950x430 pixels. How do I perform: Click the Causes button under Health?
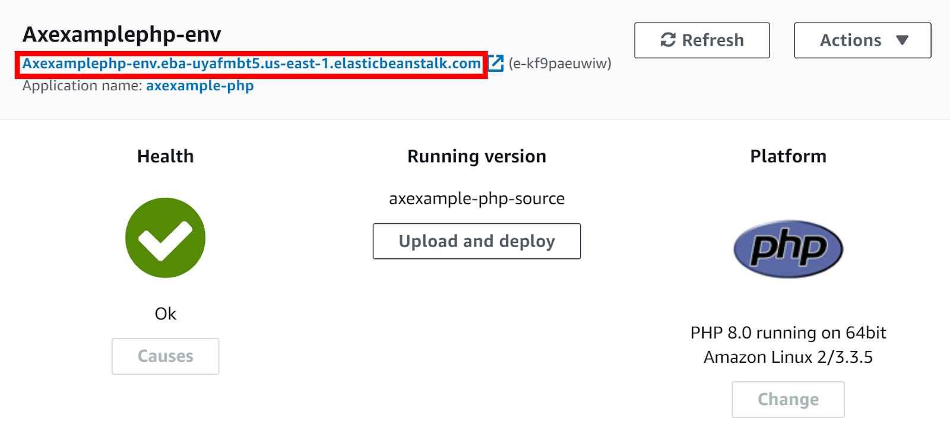click(165, 356)
